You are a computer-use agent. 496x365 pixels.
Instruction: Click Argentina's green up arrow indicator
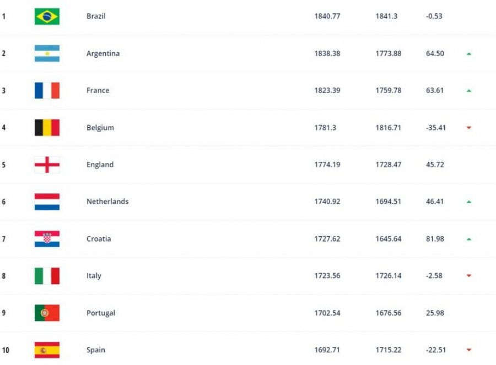[x=469, y=54]
